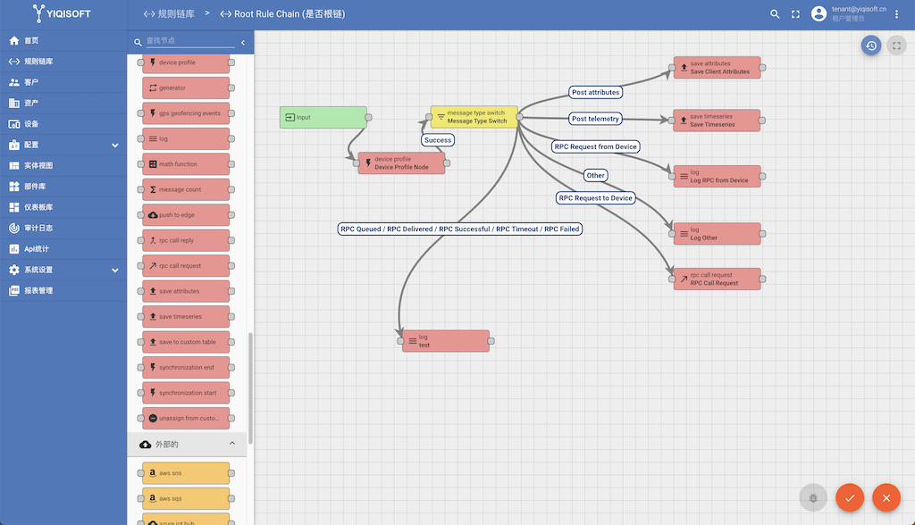This screenshot has height=525, width=915.
Task: Open 客户 customers menu
Action: click(x=63, y=82)
